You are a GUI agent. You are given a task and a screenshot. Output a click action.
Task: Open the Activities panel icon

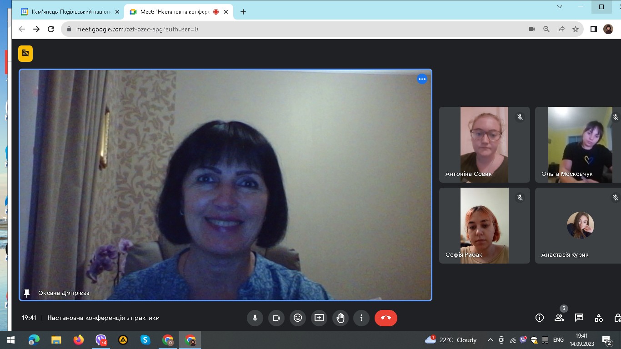(x=599, y=318)
